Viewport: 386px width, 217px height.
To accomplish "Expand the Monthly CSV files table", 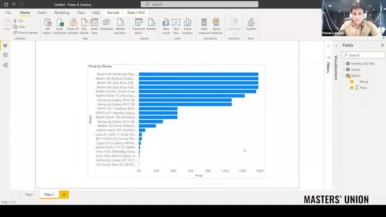I will tap(344, 63).
